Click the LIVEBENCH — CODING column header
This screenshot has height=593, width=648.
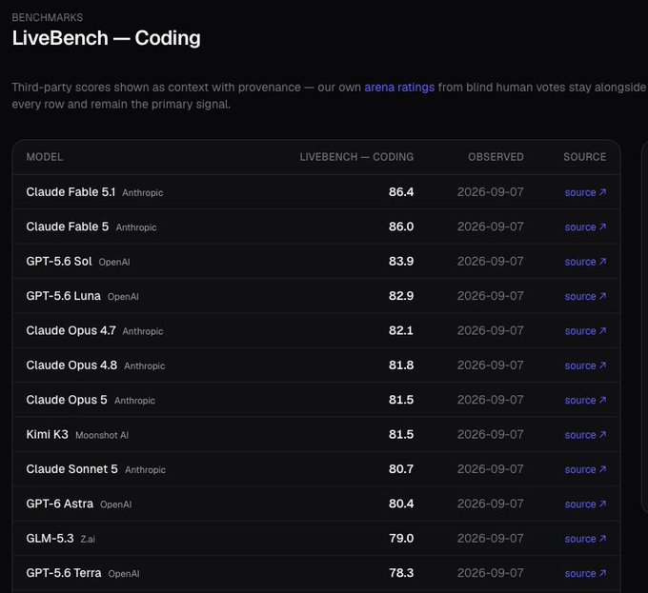(x=356, y=157)
